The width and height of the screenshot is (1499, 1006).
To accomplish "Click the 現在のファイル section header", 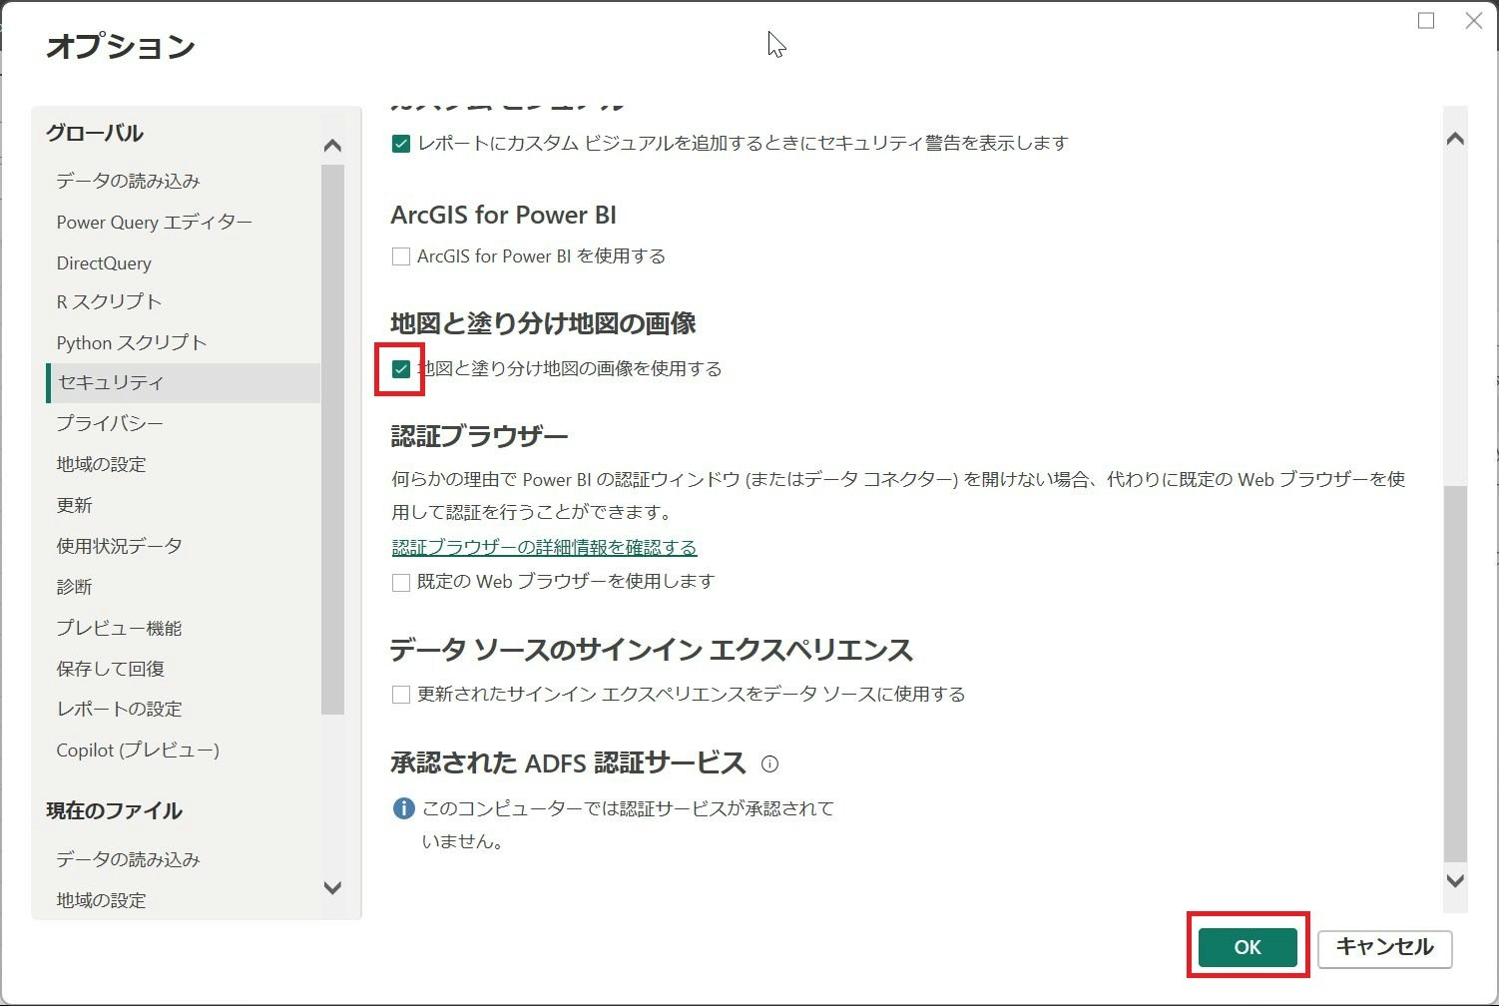I will [114, 810].
